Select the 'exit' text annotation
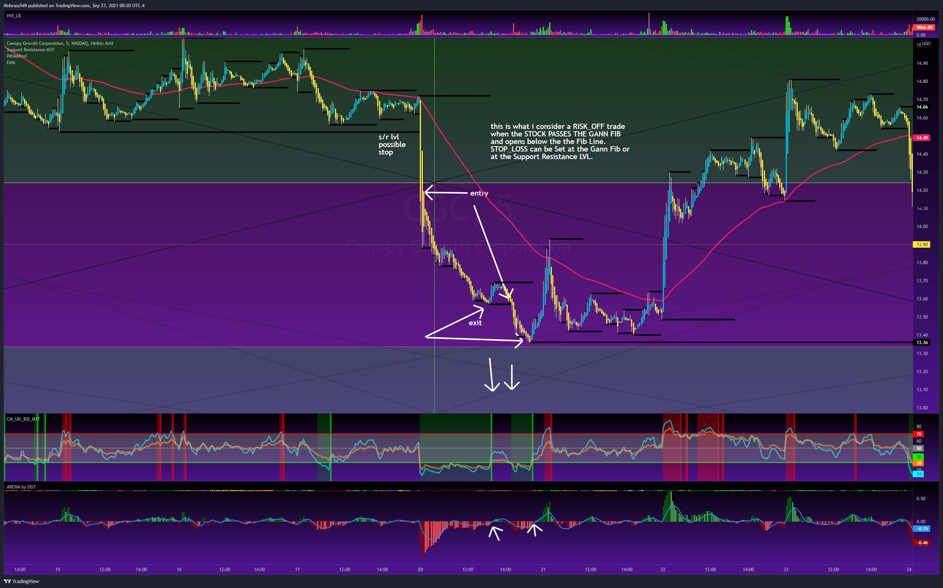 475,323
